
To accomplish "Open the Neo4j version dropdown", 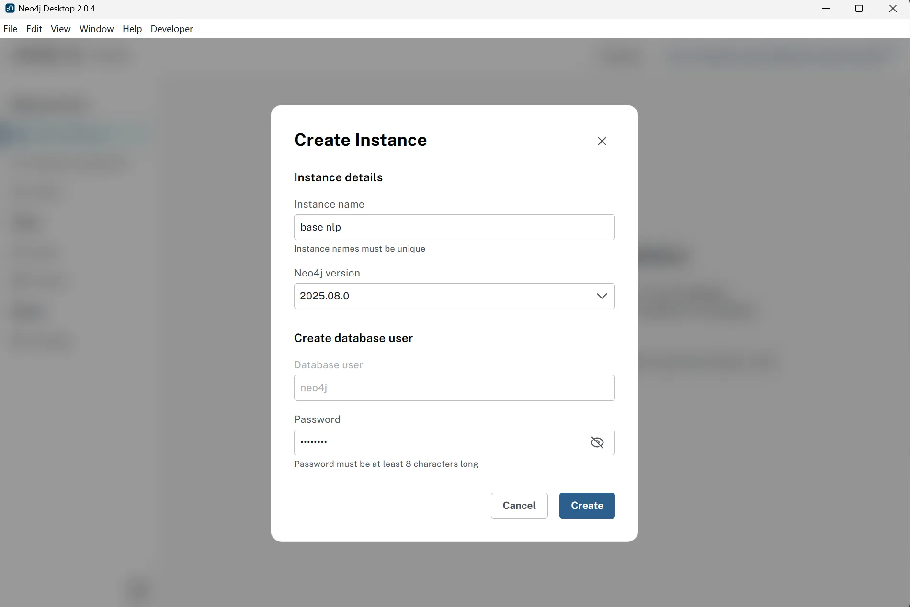I will point(455,296).
